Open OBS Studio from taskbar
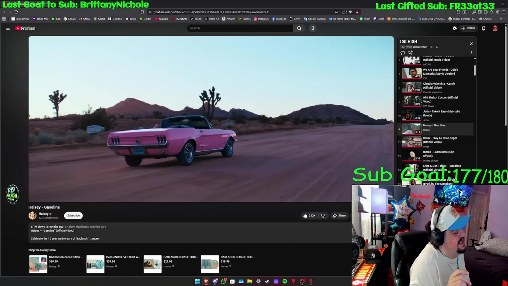 coord(302,281)
